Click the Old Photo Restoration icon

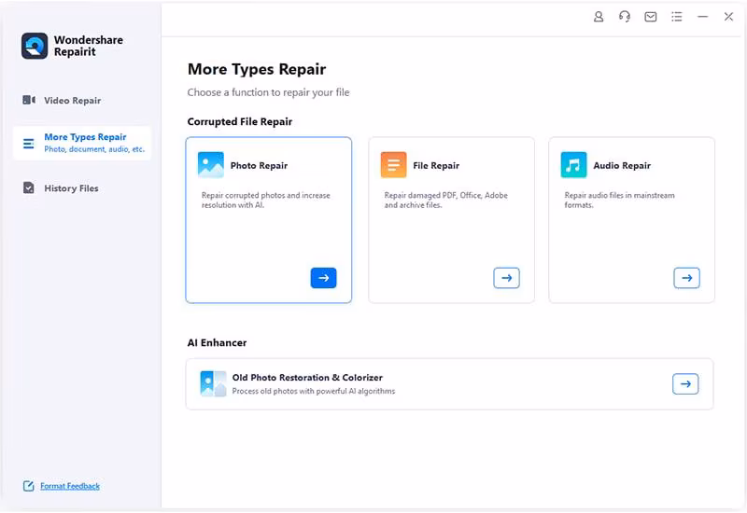(213, 383)
